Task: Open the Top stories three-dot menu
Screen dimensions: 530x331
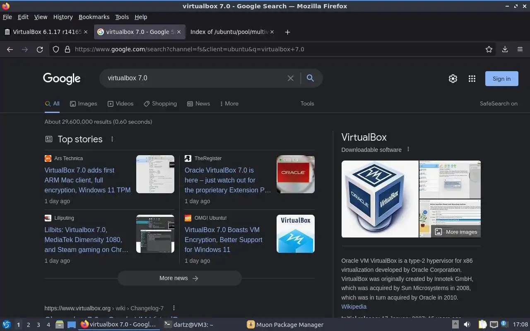Action: [112, 139]
